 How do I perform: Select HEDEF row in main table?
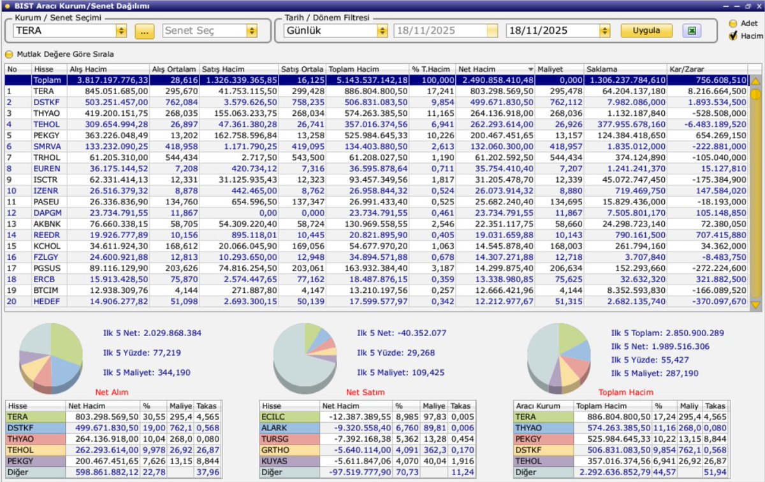tap(376, 301)
